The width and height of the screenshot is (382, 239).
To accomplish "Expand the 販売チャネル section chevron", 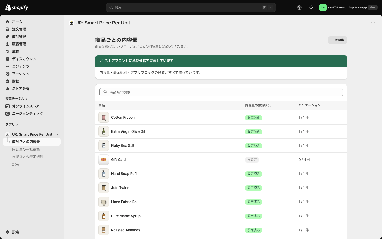I will [x=27, y=99].
